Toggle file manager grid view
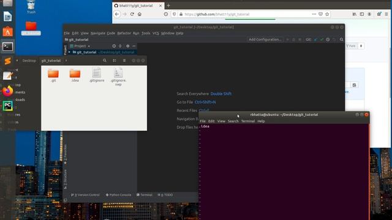Screen dimensions: 392x220 point(115,61)
